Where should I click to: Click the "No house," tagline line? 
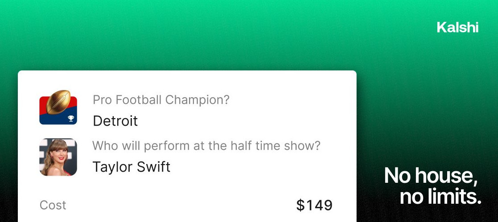pyautogui.click(x=431, y=176)
